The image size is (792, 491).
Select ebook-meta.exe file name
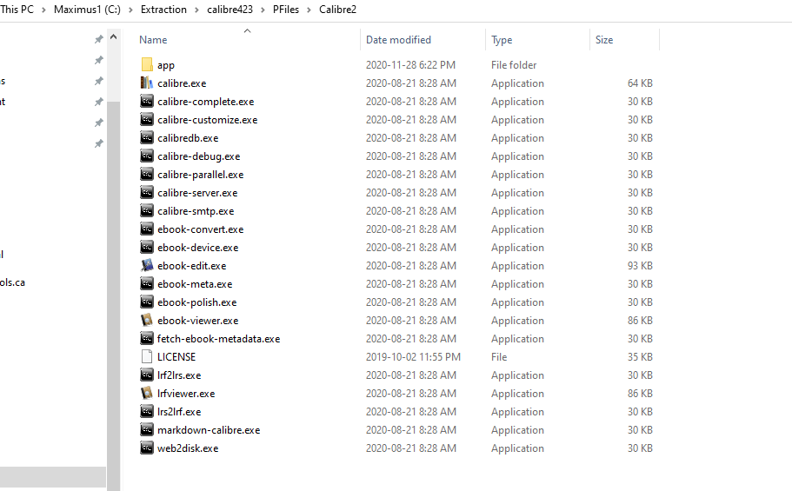pyautogui.click(x=195, y=284)
